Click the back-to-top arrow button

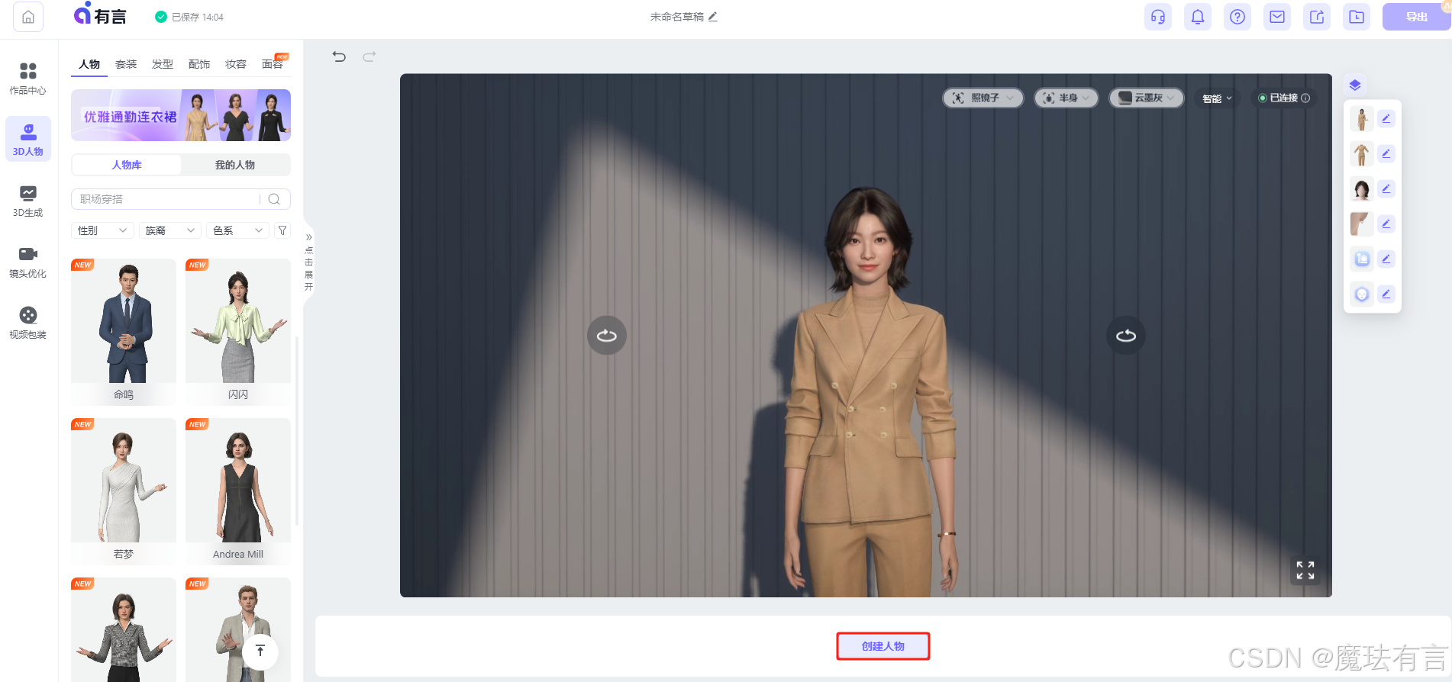260,651
